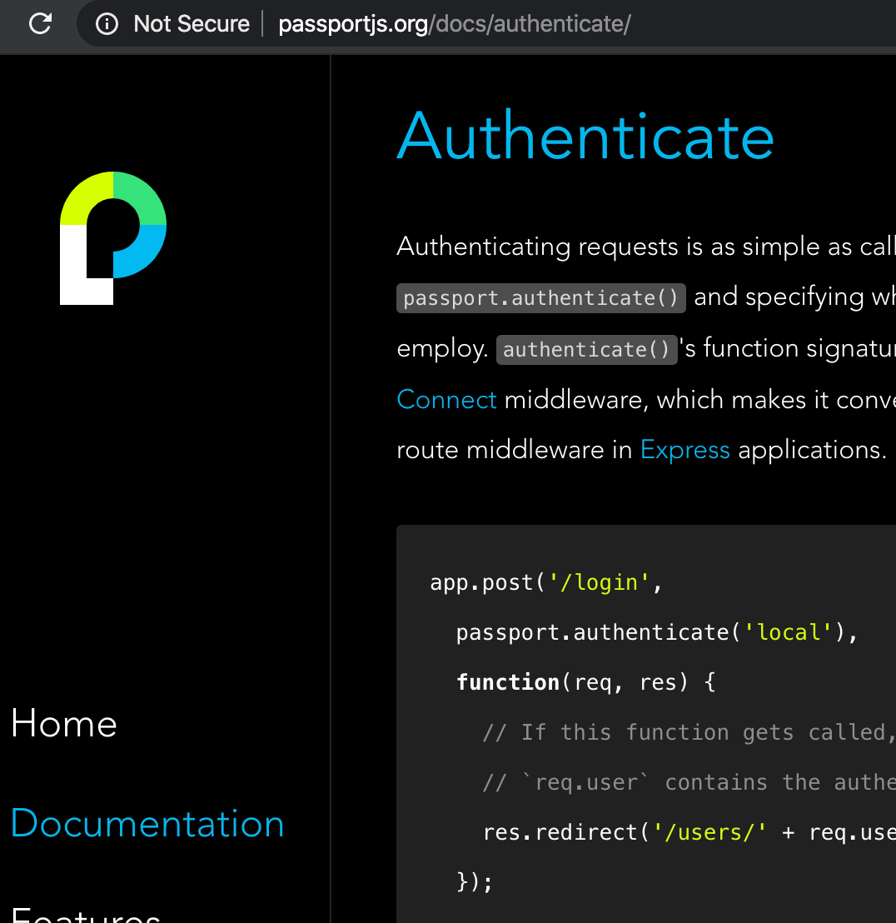The width and height of the screenshot is (896, 923).
Task: Click the browser page reload icon
Action: coord(39,23)
